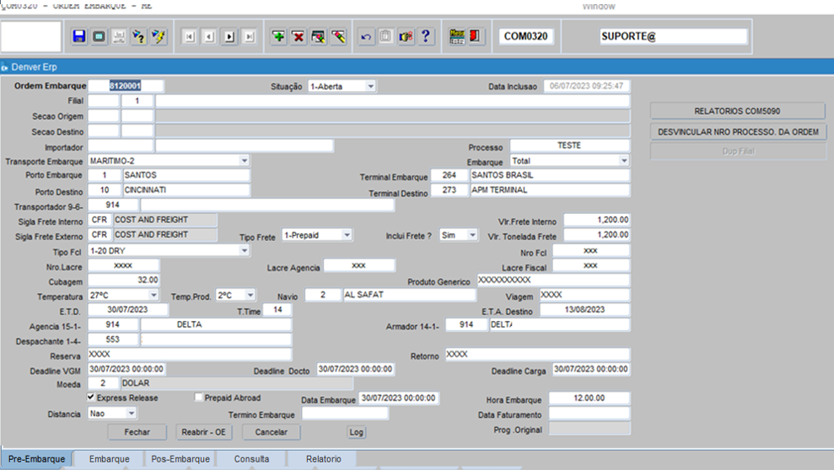
Task: Click the greyed clipboard icon
Action: (x=385, y=37)
